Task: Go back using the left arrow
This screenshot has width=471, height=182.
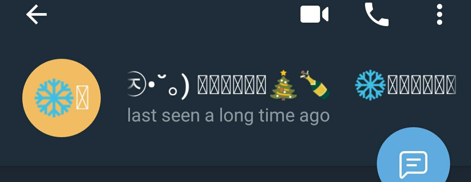Action: coord(36,14)
